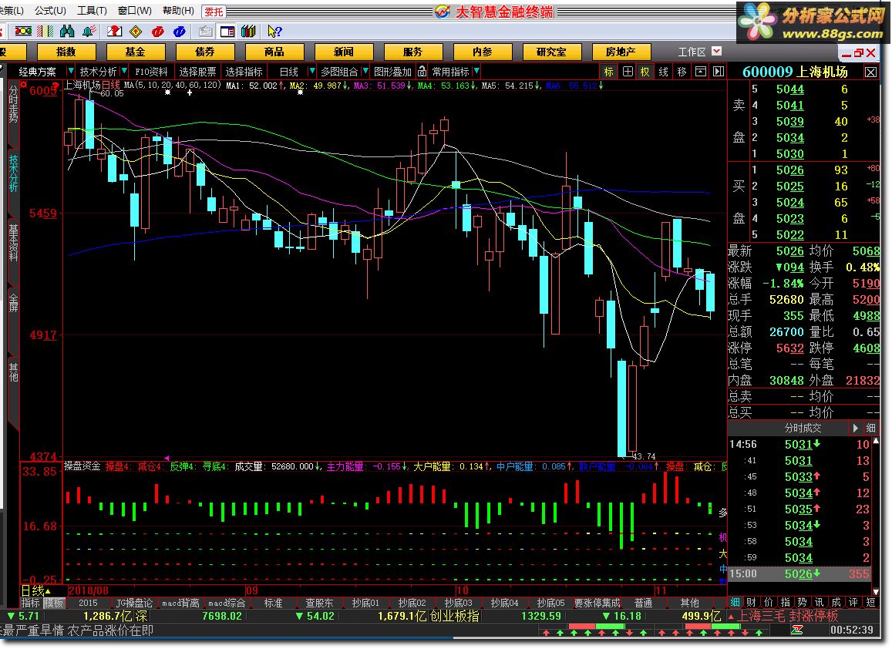Toggle the 线 drawing button

pyautogui.click(x=663, y=71)
